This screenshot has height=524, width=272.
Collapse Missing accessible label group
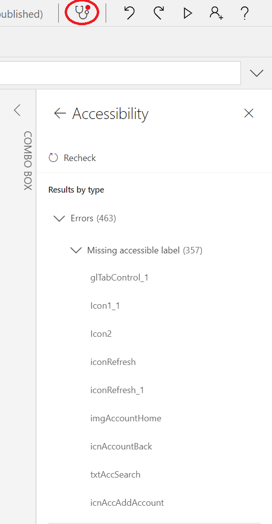[76, 250]
